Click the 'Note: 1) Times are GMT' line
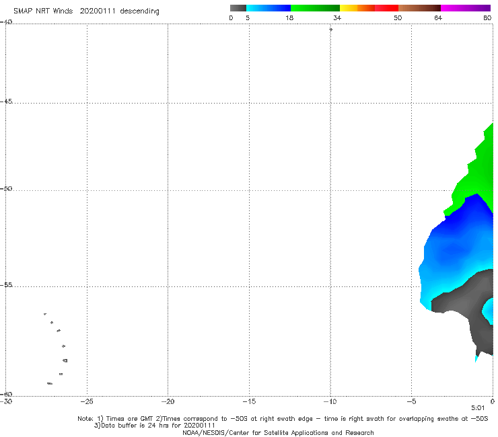This screenshot has width=498, height=437. (283, 419)
